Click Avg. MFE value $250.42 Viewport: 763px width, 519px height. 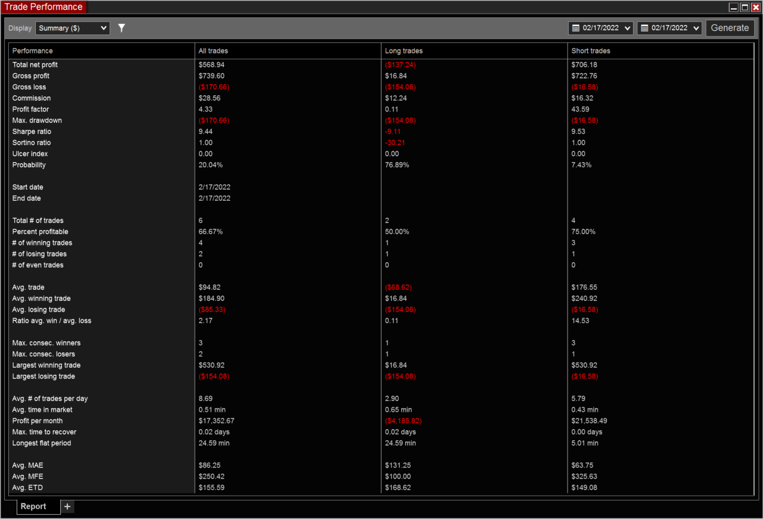(x=212, y=477)
